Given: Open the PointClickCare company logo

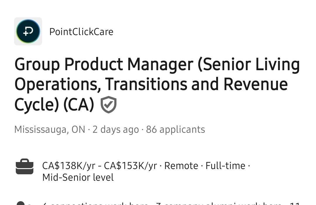Looking at the screenshot, I should tap(28, 31).
